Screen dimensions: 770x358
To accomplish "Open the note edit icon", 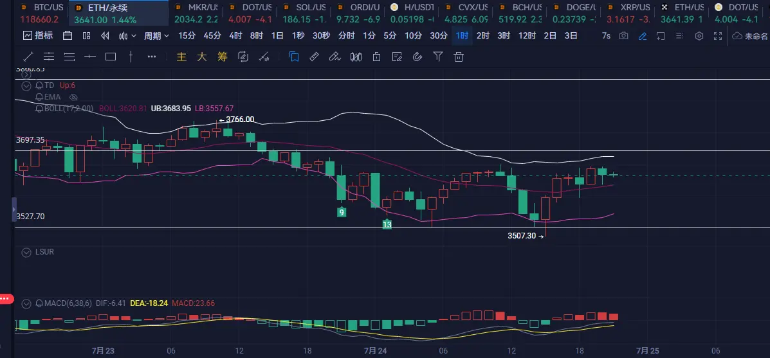I will (x=397, y=57).
